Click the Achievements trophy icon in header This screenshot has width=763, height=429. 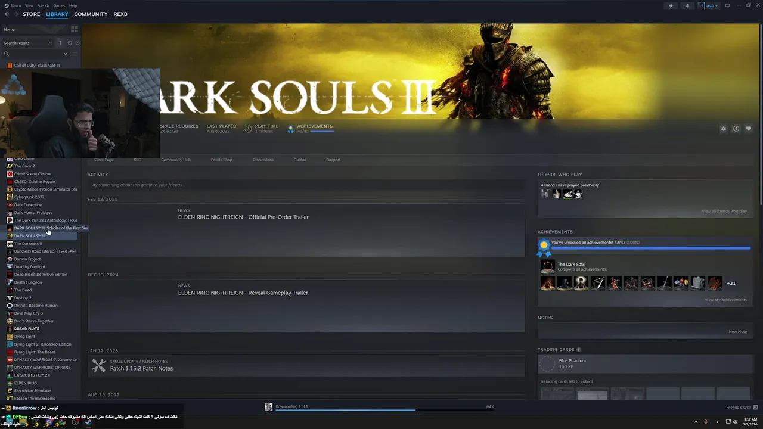291,128
